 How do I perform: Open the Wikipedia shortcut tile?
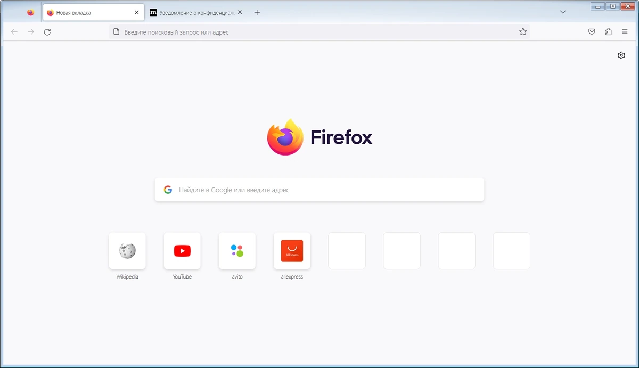pyautogui.click(x=127, y=250)
